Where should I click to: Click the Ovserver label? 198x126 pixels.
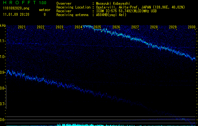tap(64, 3)
